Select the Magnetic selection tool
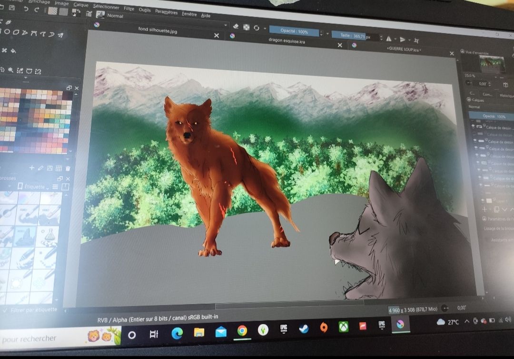Viewport: 514px width, 359px height. [38, 71]
